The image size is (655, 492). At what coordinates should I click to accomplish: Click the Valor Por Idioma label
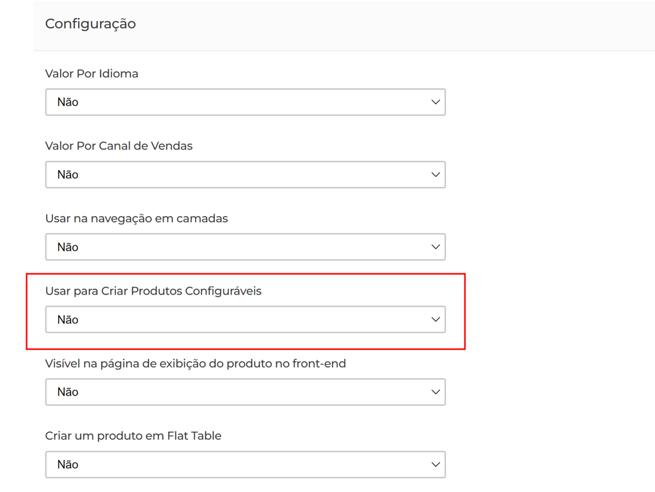91,73
